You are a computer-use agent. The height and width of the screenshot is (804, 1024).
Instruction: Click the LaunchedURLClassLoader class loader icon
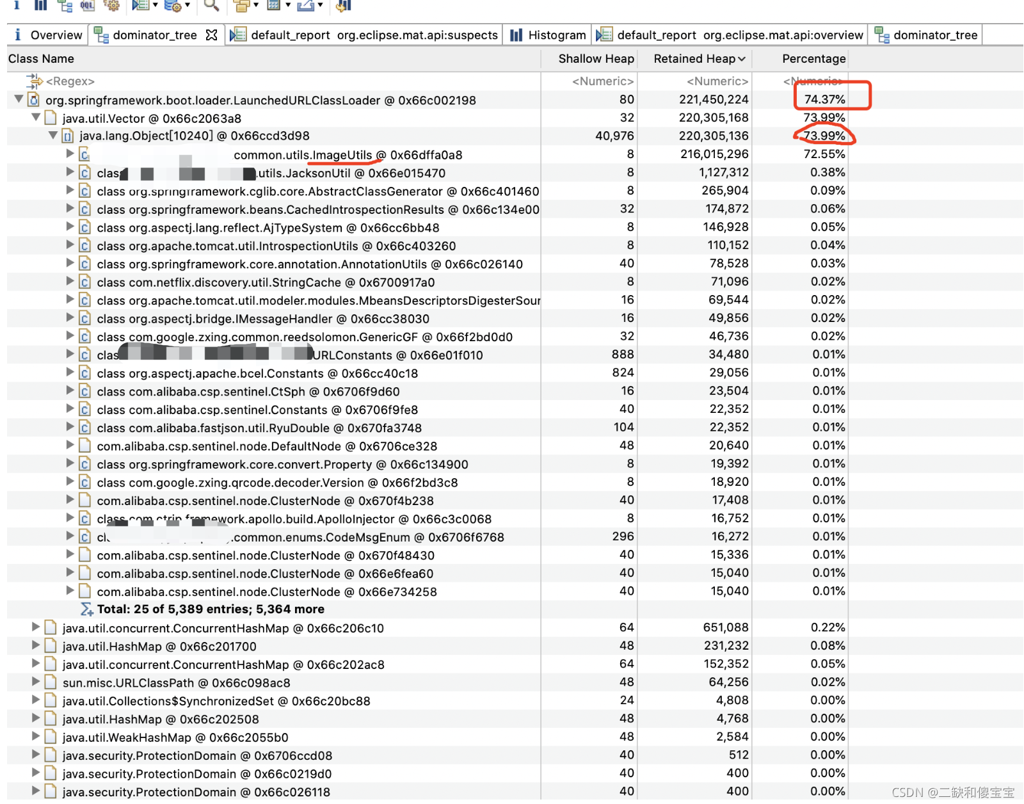tap(34, 100)
